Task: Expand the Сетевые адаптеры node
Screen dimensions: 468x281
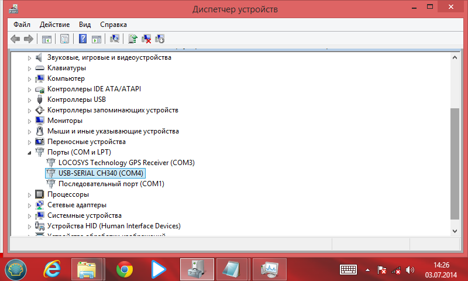Action: [29, 205]
